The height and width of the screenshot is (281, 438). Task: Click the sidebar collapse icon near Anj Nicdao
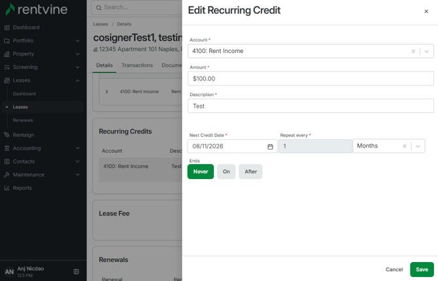tap(76, 271)
